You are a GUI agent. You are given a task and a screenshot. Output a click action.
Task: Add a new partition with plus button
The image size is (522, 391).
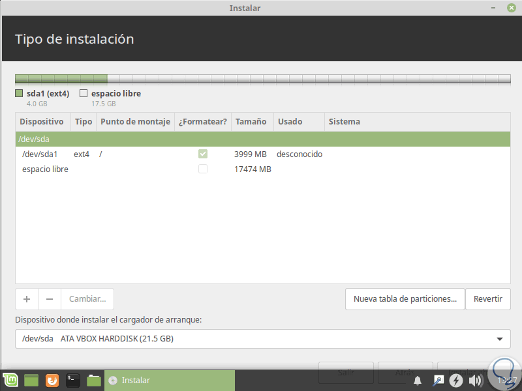click(x=27, y=299)
